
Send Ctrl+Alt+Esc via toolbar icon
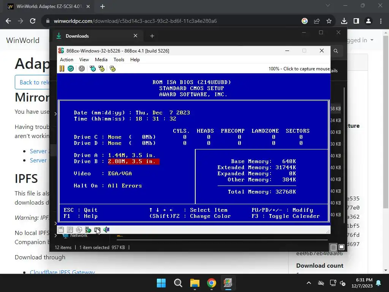click(x=101, y=68)
